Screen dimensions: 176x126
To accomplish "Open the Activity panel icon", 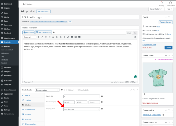I will (x=161, y=4).
